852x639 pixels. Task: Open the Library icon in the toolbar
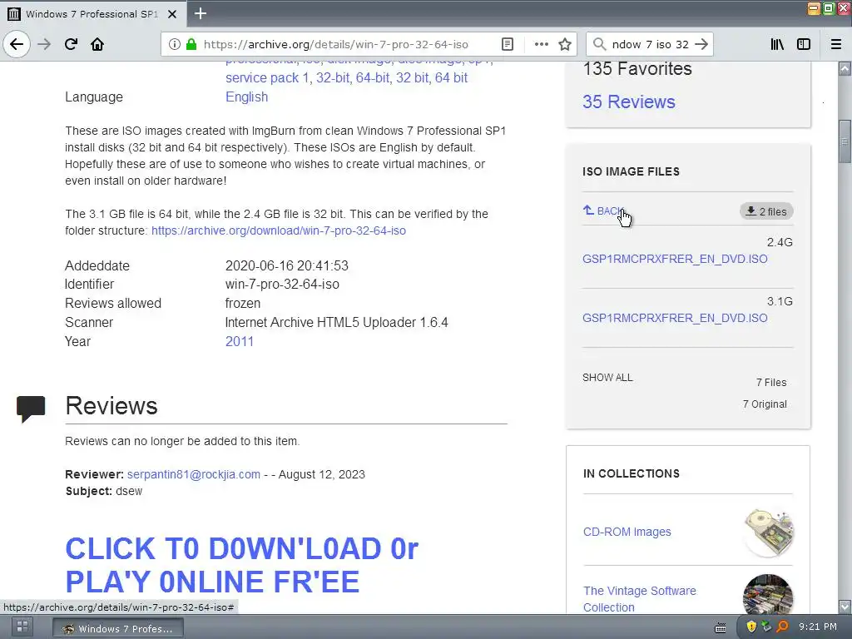(778, 44)
